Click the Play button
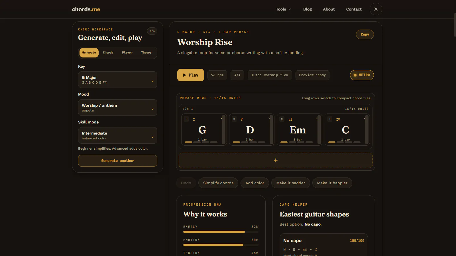The image size is (456, 256). click(191, 75)
